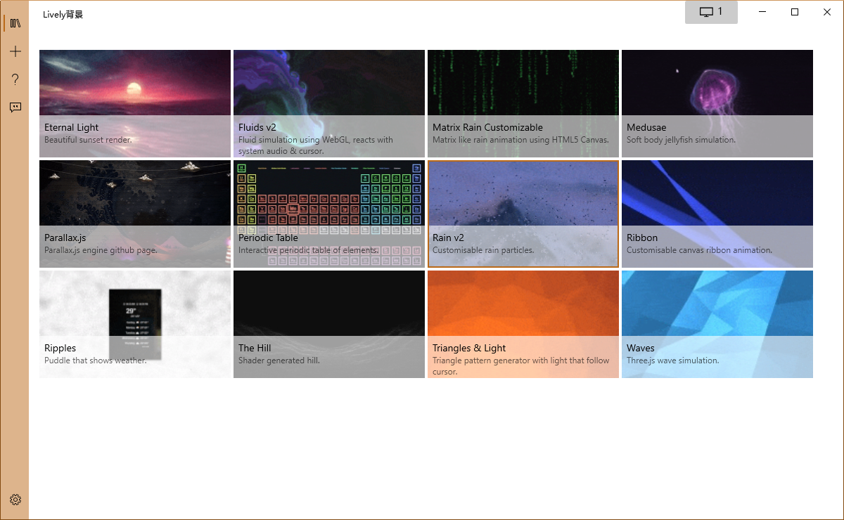Apply the Triangles & Light wallpaper
Image resolution: width=844 pixels, height=520 pixels.
pos(523,324)
